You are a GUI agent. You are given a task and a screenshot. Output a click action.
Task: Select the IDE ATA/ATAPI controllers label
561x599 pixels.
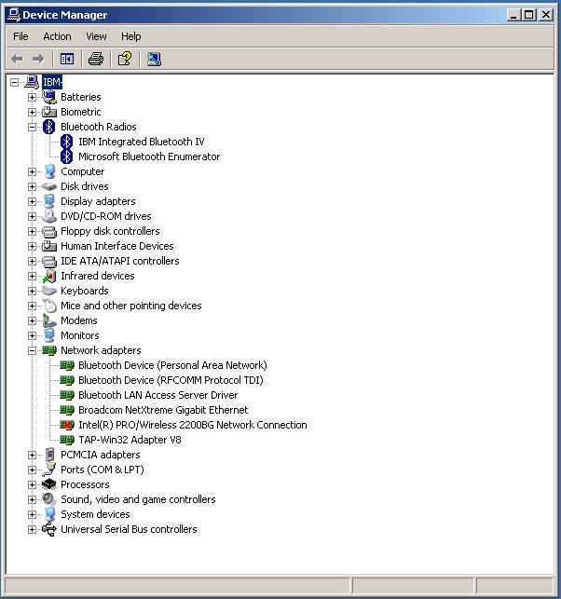pyautogui.click(x=120, y=261)
